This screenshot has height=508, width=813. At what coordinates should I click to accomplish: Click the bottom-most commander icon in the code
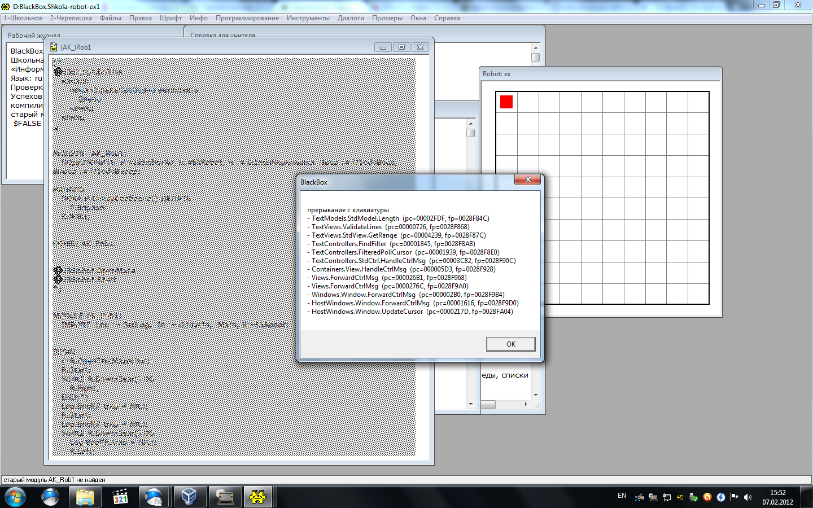coord(58,279)
